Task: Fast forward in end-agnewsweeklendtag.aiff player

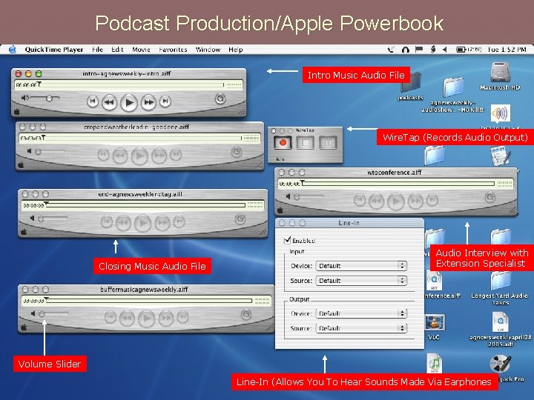Action: pos(162,223)
